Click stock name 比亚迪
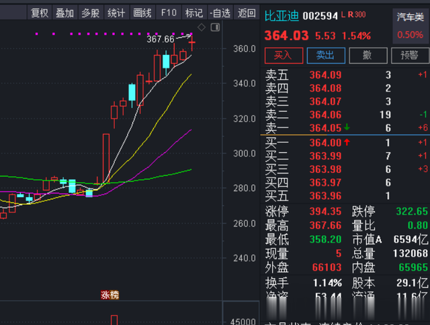 pos(282,16)
